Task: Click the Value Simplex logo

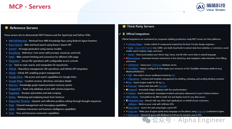Action: 211,7
